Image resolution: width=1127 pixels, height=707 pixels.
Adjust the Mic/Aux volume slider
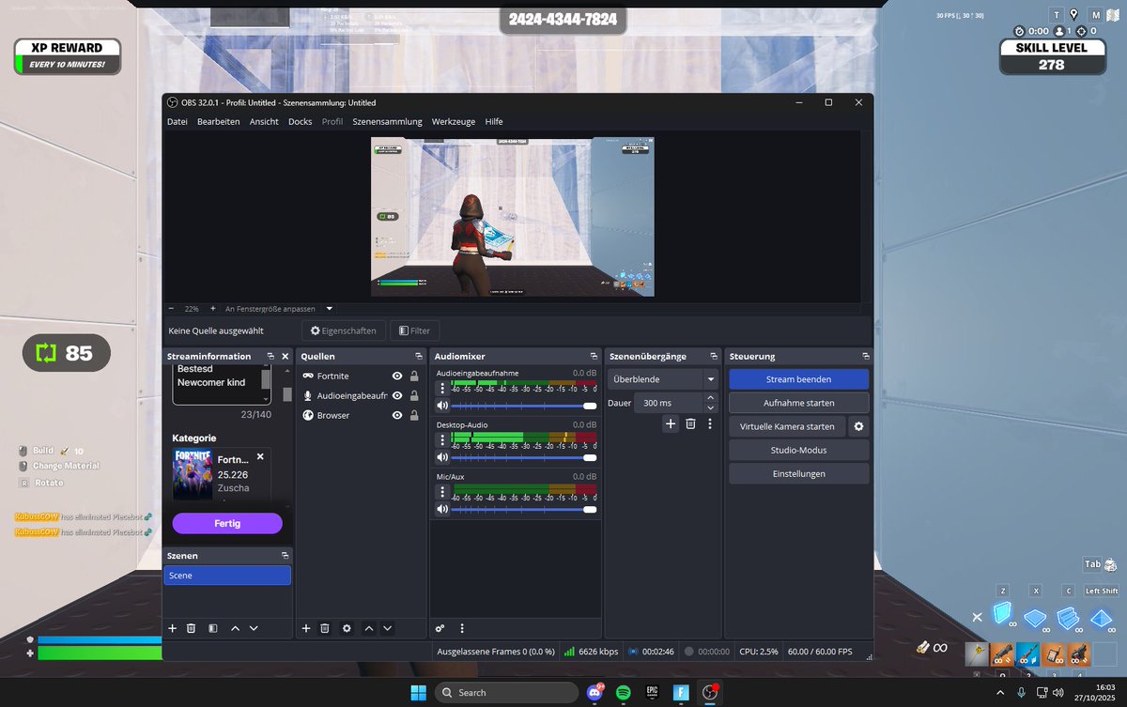(x=524, y=509)
